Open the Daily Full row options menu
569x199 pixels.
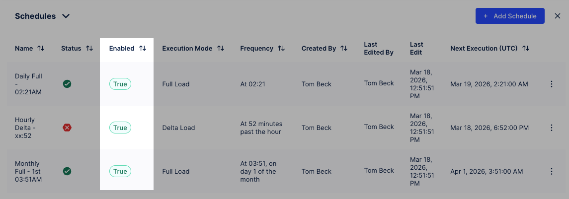[x=551, y=84]
